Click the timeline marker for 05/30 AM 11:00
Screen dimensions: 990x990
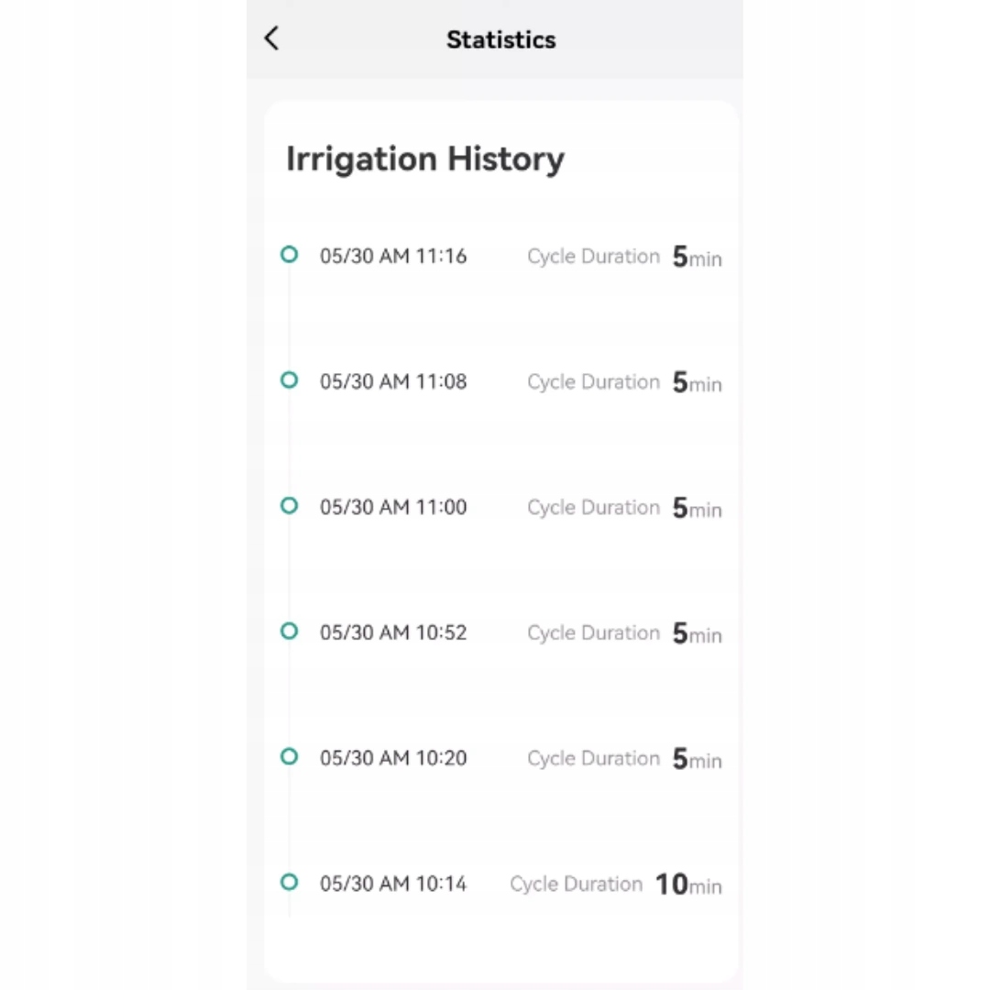(x=289, y=505)
